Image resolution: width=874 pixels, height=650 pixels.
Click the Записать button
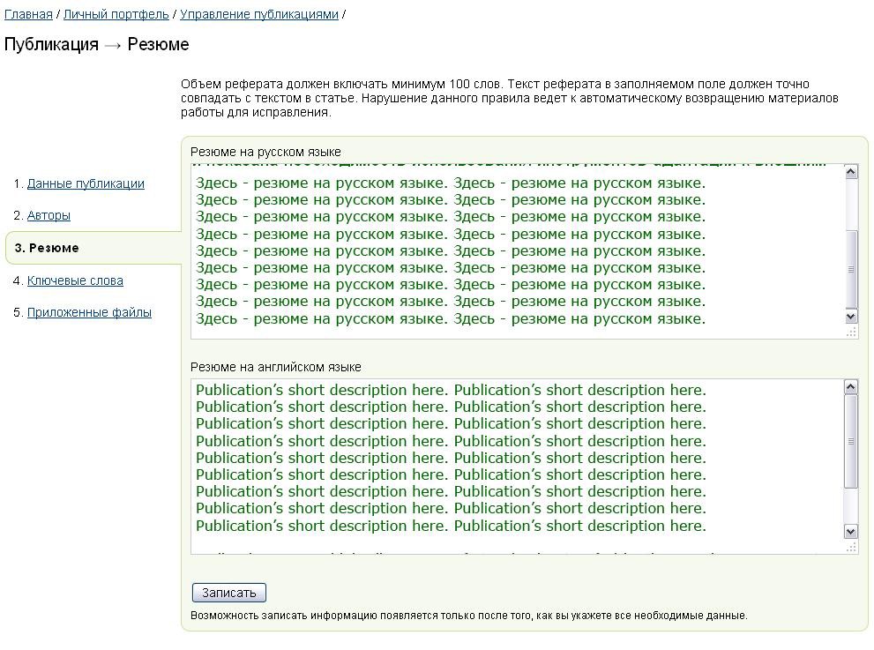tap(229, 593)
